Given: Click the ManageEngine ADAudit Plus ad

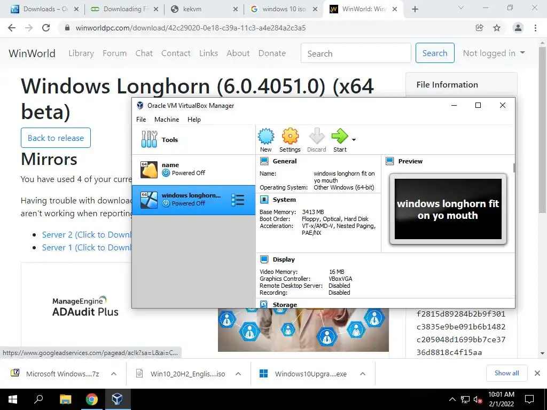Looking at the screenshot, I should coord(85,306).
